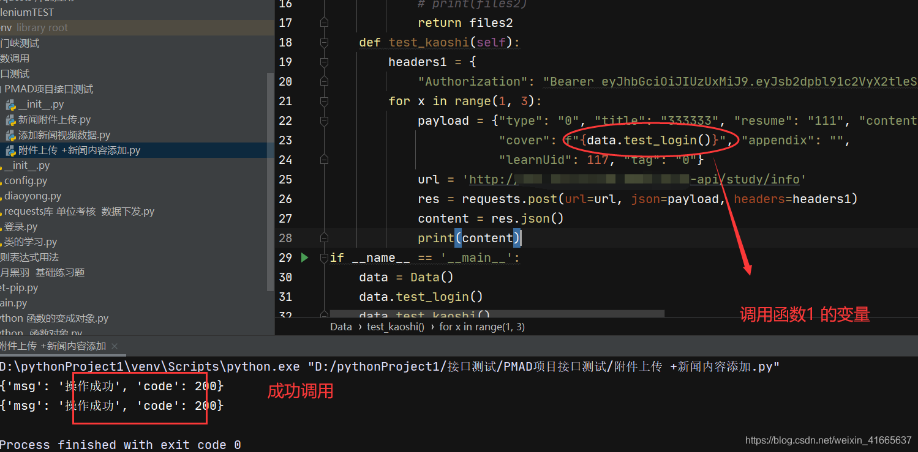
Task: Select __init__.py under PMAD项目接口测试
Action: (41, 105)
